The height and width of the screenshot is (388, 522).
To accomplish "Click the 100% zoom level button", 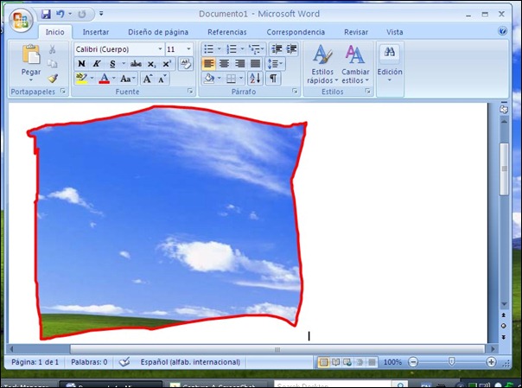I will click(392, 362).
